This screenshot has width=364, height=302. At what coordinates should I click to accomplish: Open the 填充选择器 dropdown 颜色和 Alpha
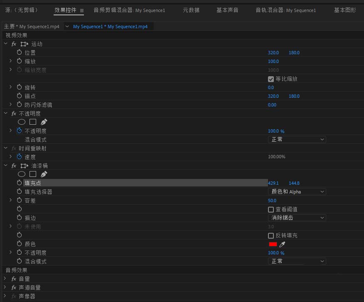pos(297,192)
